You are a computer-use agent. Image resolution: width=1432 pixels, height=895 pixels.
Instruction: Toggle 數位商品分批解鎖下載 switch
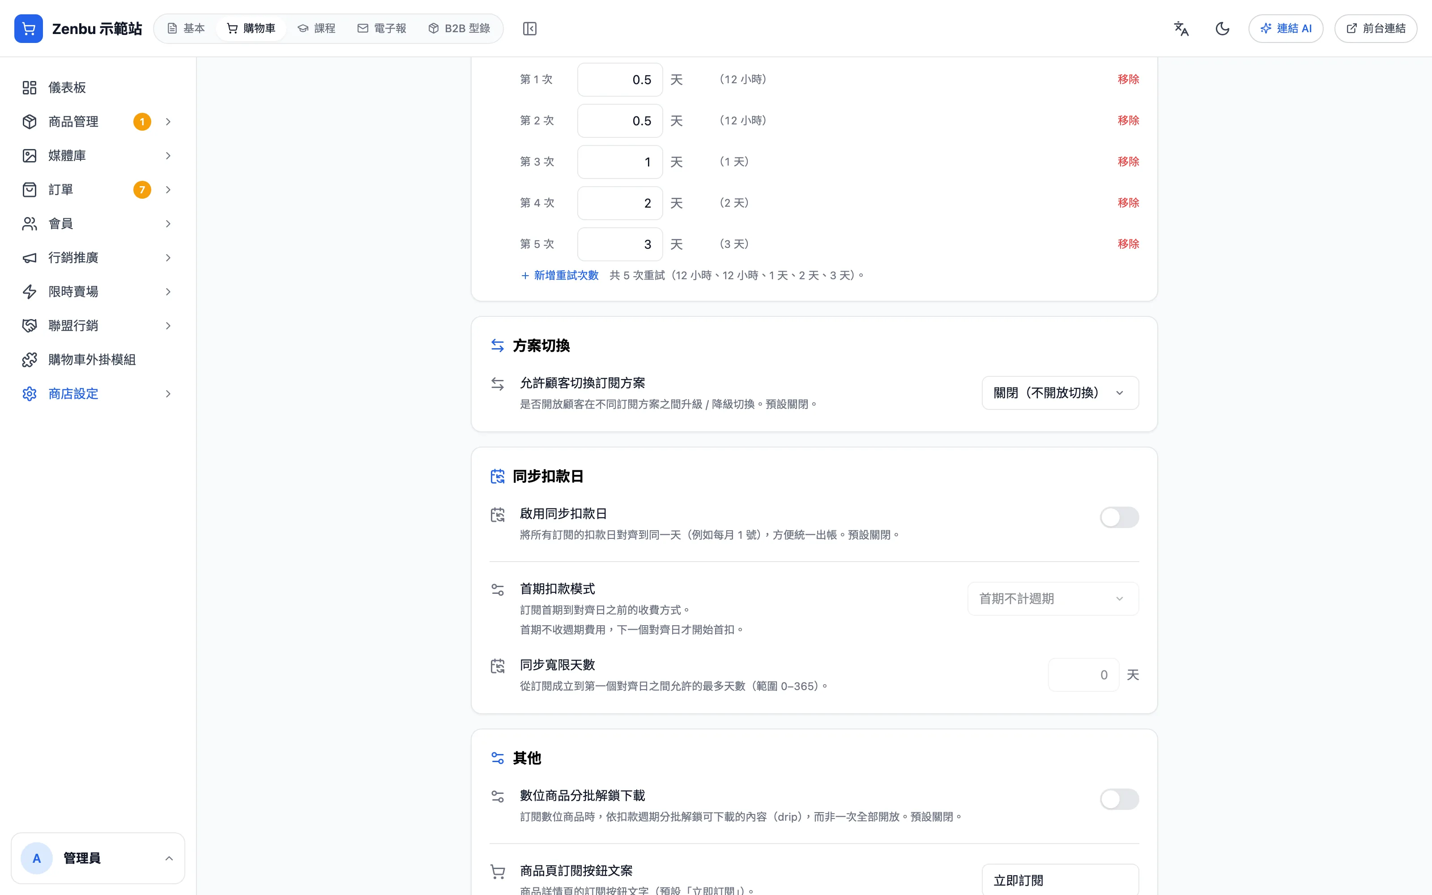pyautogui.click(x=1119, y=799)
